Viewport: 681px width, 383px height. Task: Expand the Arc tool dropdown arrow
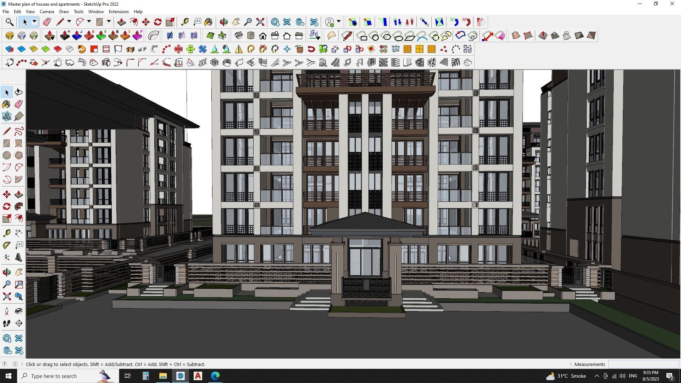tap(89, 22)
